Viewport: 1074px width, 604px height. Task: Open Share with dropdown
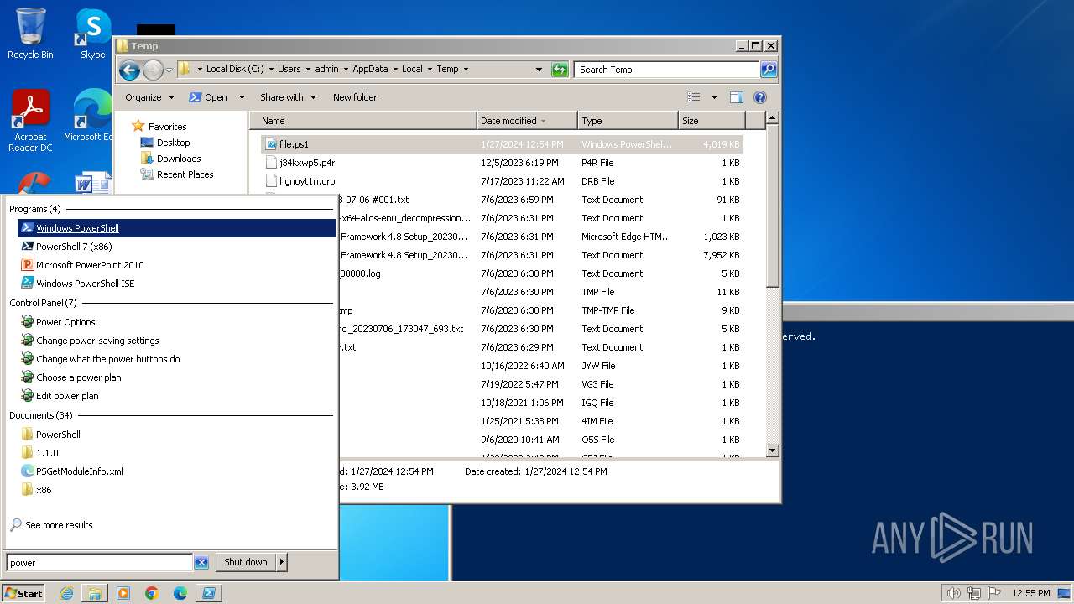(x=288, y=97)
